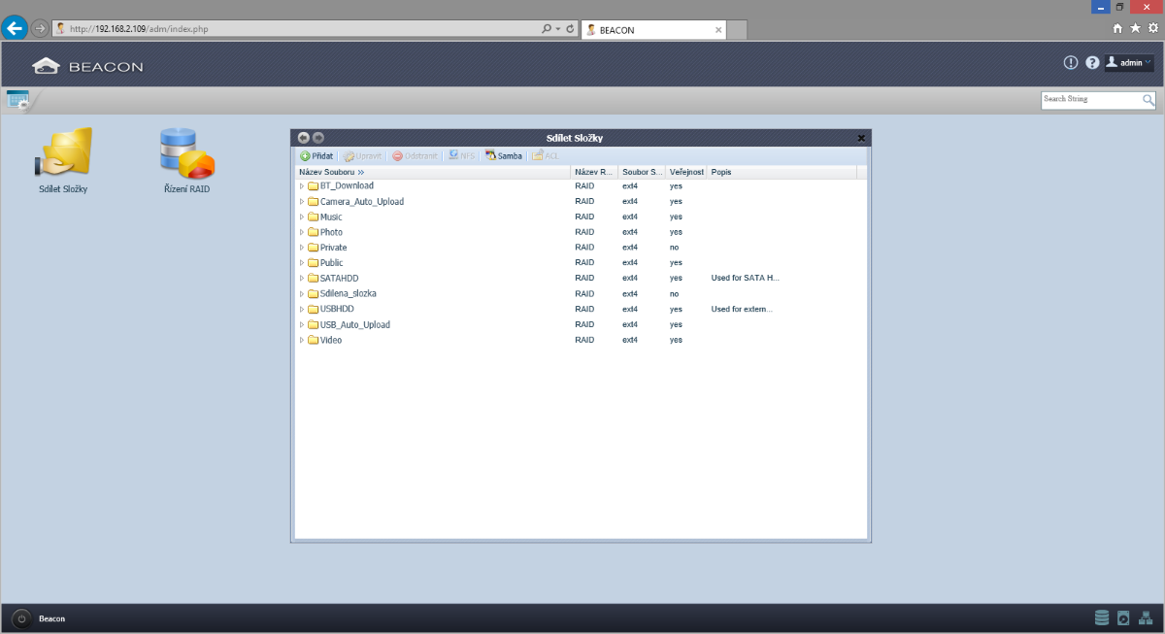Select the Sdilena_slozka folder row
Screen dimensions: 1165x634
[348, 293]
